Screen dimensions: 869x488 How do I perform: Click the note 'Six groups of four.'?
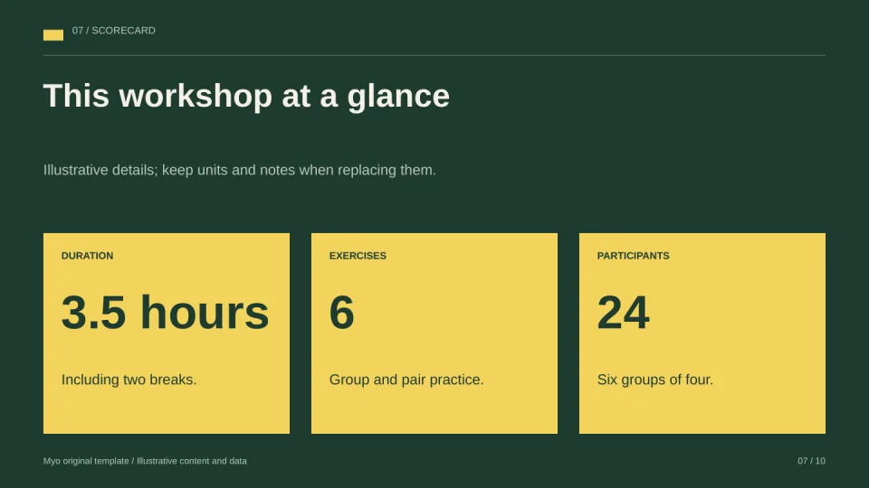pyautogui.click(x=655, y=380)
